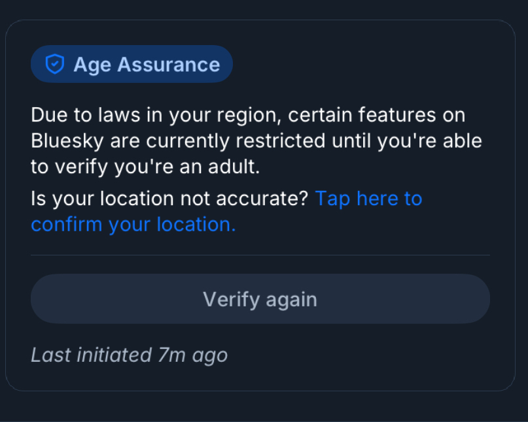Click the shield checkmark icon
The image size is (528, 422).
pos(54,64)
